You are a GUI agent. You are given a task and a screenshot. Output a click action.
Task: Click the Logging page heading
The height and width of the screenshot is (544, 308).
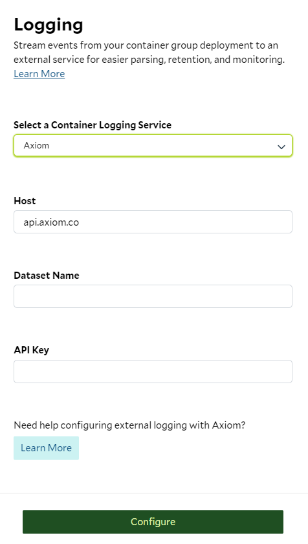click(49, 25)
